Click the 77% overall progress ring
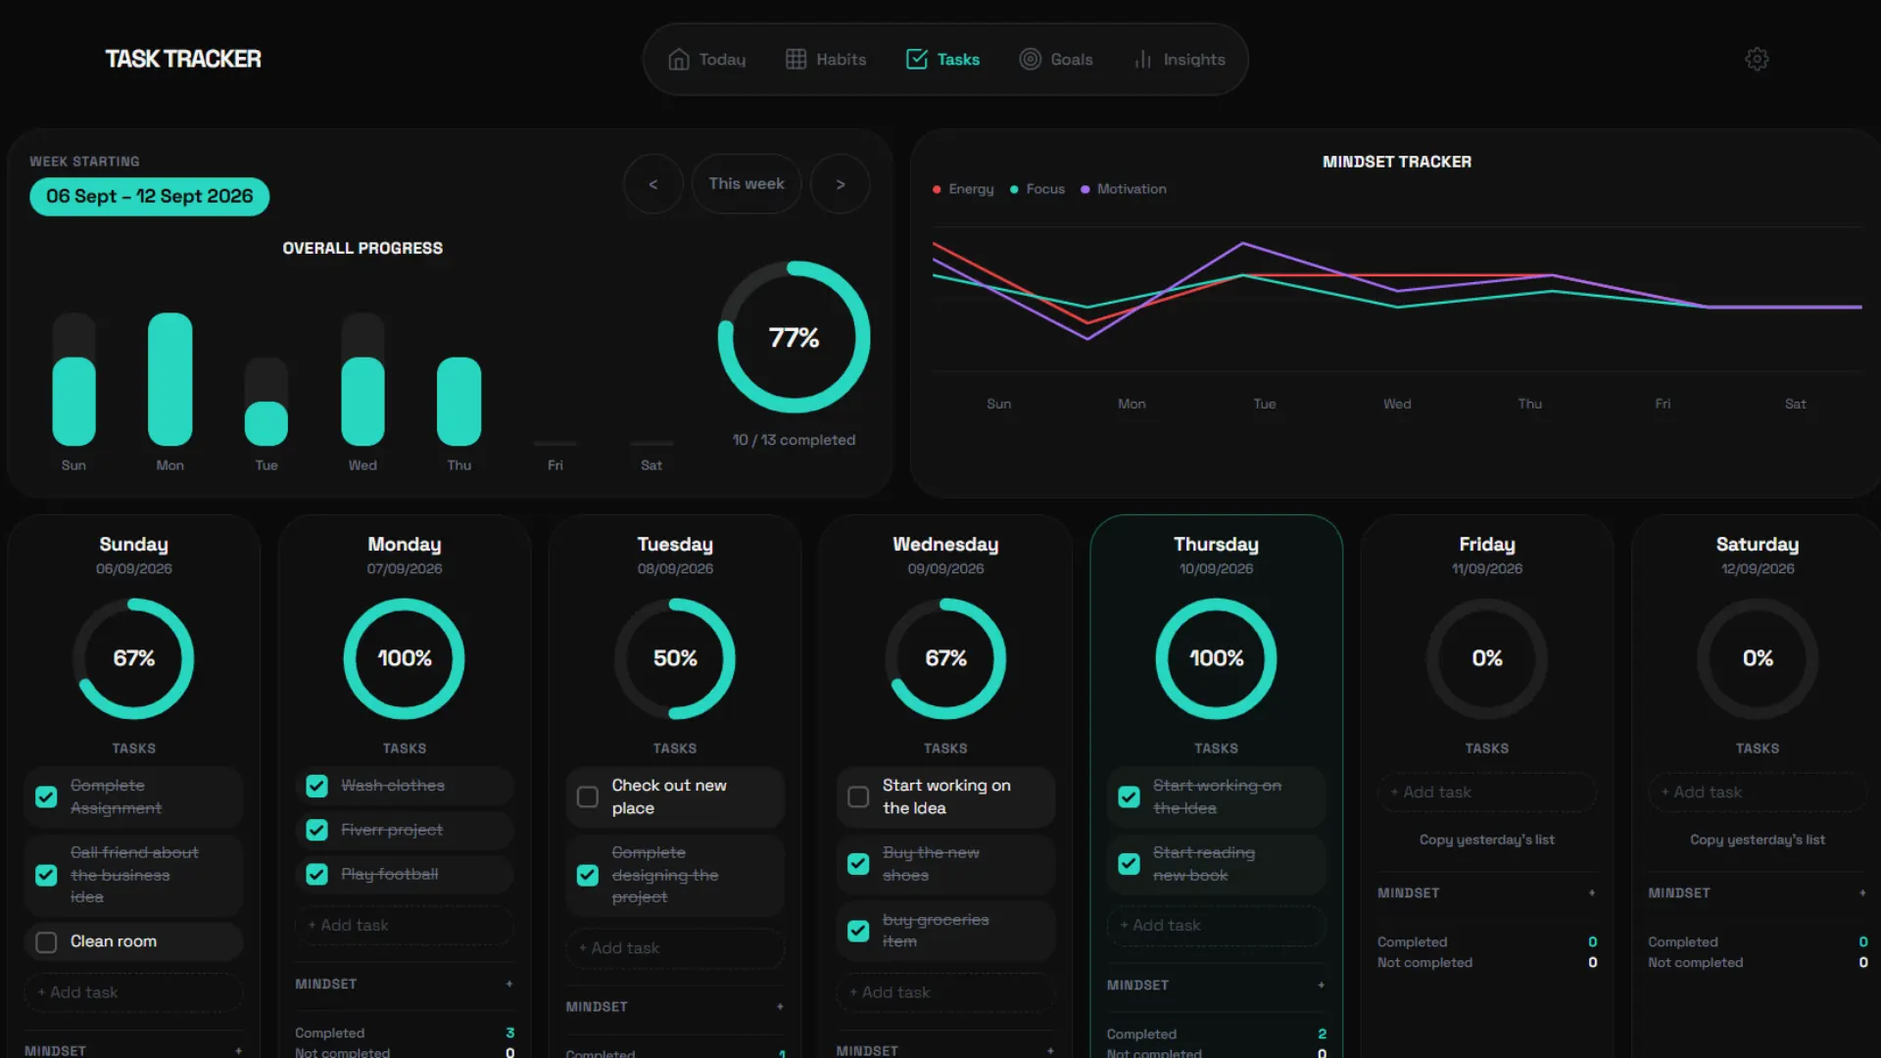 point(794,337)
